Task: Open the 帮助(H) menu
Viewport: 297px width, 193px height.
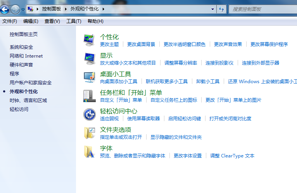Action: (x=95, y=21)
